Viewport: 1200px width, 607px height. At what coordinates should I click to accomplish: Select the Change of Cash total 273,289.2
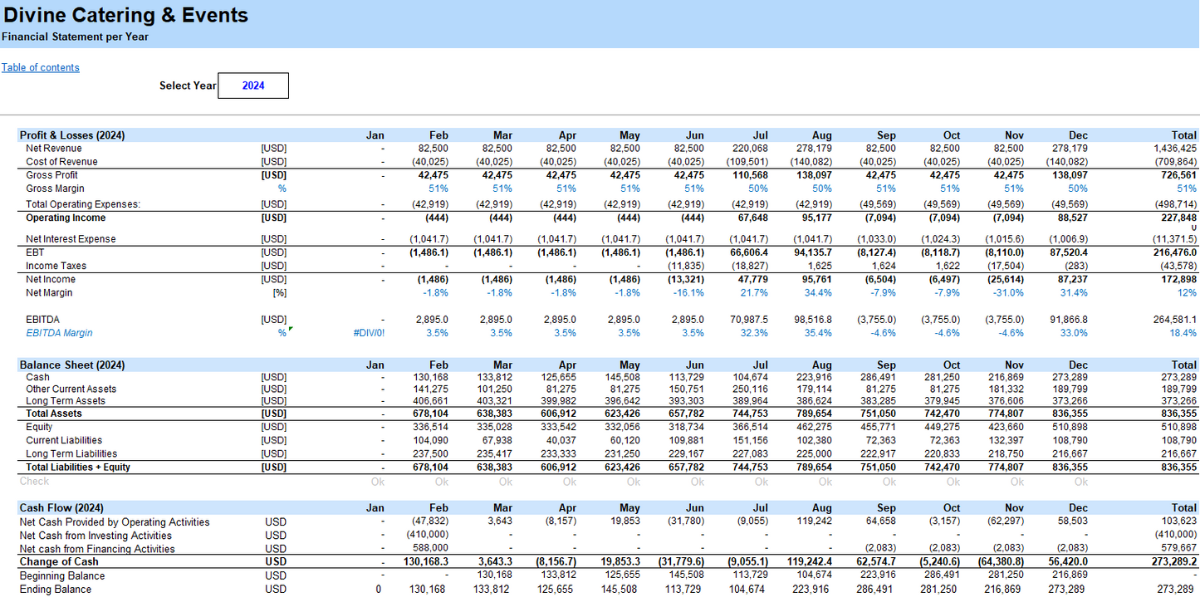pos(1171,562)
